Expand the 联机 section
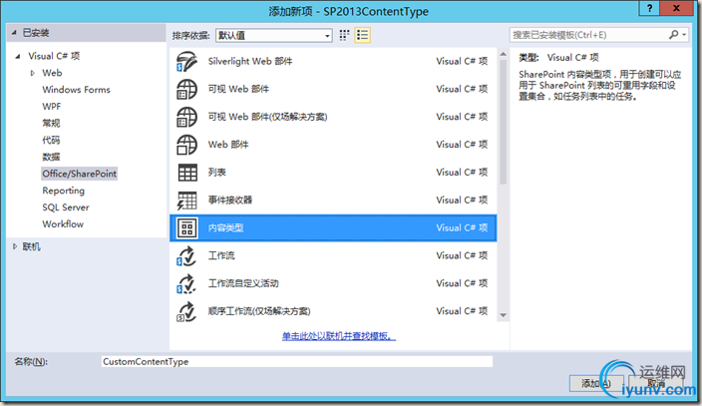702x406 pixels. pos(15,246)
